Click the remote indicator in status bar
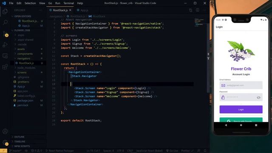Screen dimensions: 272x153 (3, 151)
